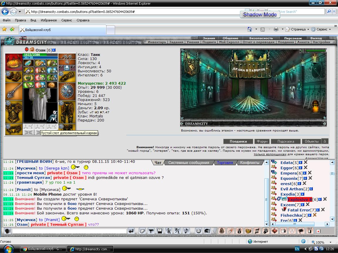The width and height of the screenshot is (338, 253).
Task: Click the Поединки button
Action: [x=238, y=141]
